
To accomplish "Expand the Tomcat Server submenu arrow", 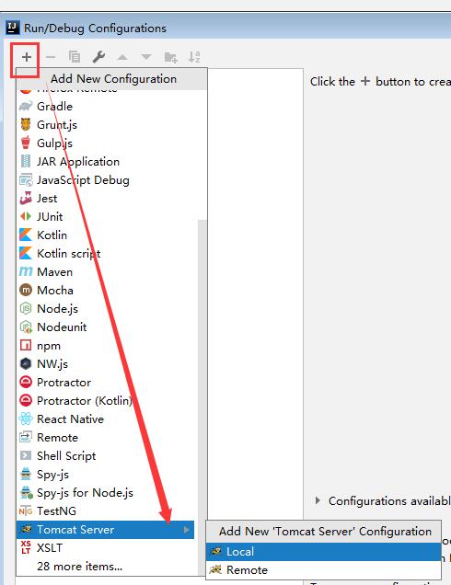I will (x=186, y=530).
